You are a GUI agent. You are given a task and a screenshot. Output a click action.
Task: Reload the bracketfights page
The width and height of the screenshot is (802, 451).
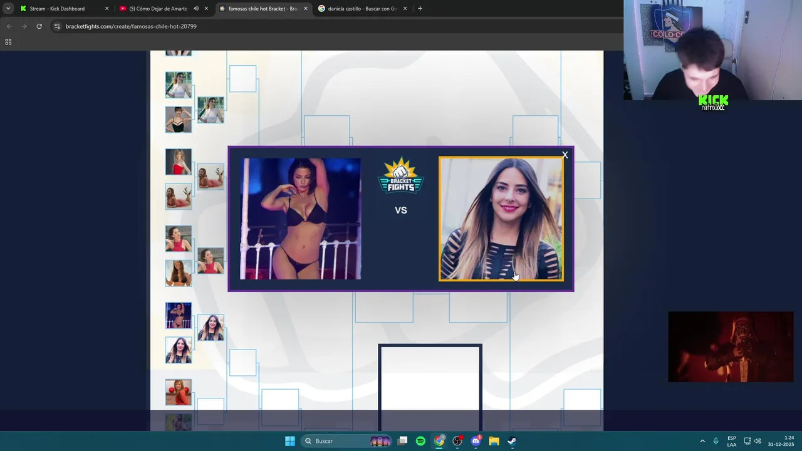(x=39, y=26)
